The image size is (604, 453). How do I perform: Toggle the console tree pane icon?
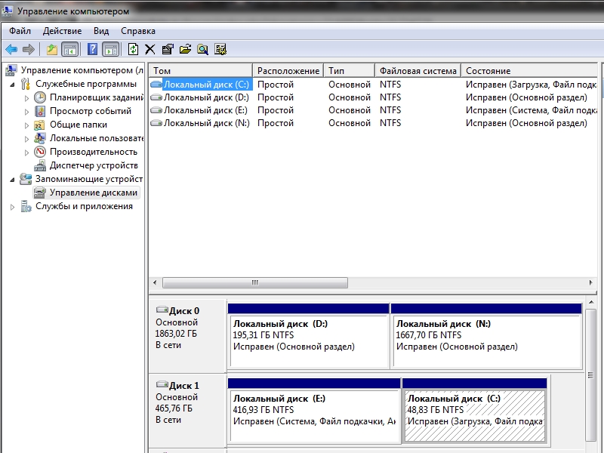(x=69, y=49)
